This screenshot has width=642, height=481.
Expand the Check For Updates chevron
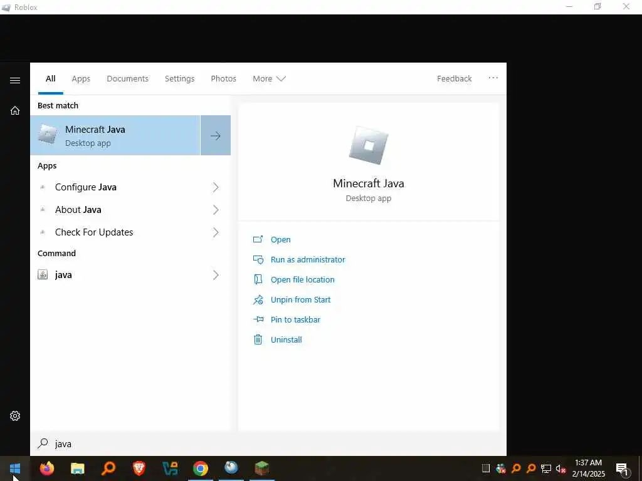coord(216,232)
